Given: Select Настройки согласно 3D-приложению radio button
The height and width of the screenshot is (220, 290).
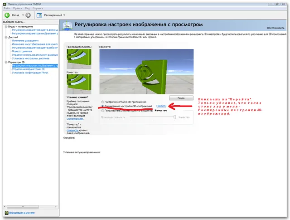Looking at the screenshot, I should tap(103, 102).
